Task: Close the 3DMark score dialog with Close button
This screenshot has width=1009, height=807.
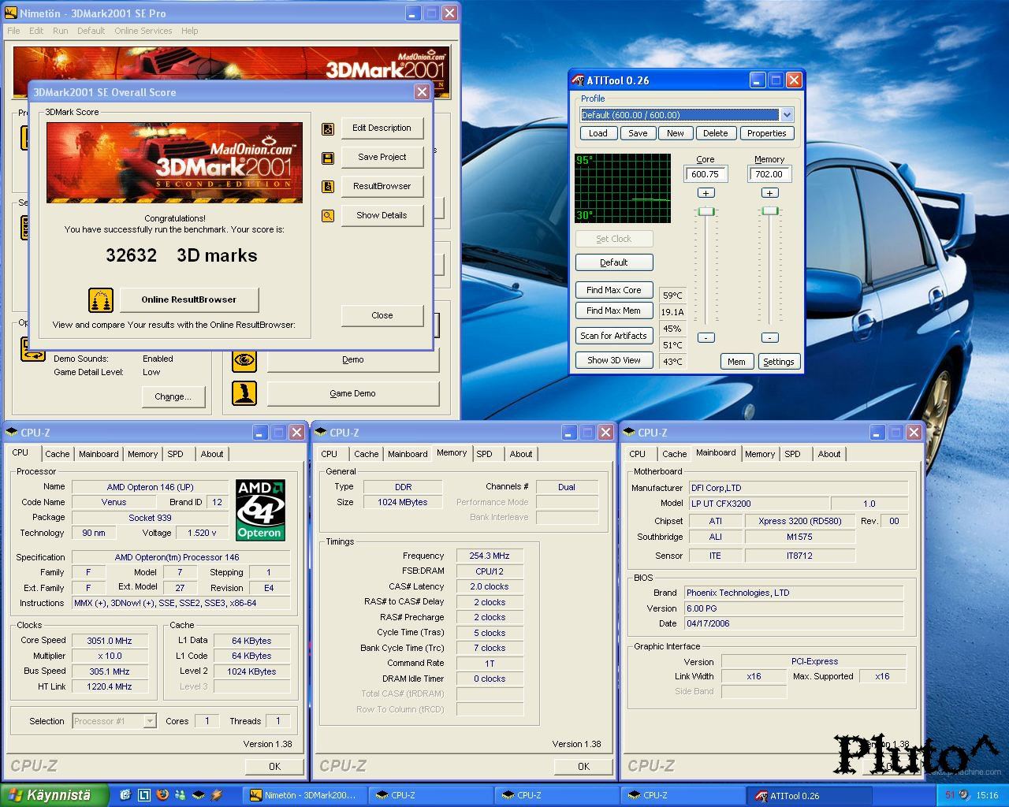Action: click(382, 315)
